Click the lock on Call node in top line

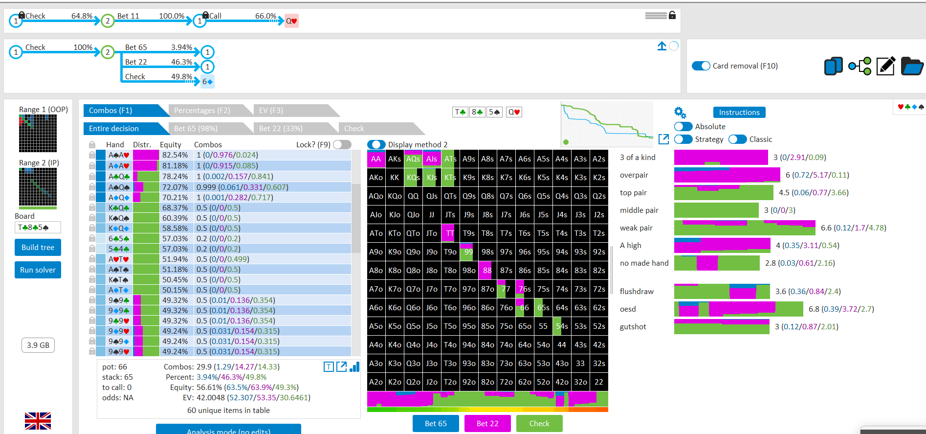(205, 15)
